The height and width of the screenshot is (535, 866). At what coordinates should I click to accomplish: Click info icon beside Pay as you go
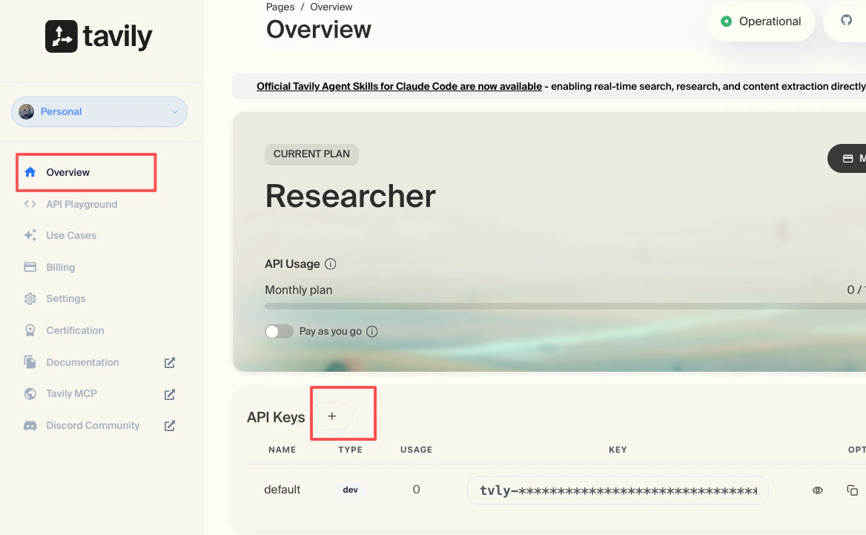coord(372,332)
